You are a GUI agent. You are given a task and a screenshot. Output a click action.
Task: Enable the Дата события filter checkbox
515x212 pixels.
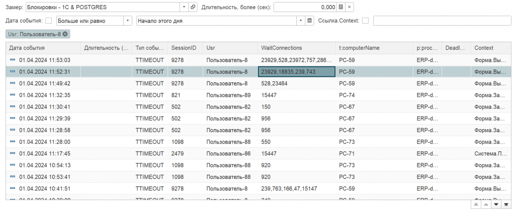48,21
